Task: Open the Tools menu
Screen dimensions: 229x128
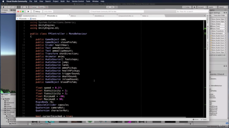Action: tap(88, 1)
